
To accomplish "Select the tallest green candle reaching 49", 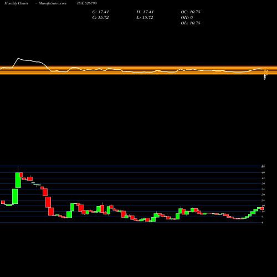I will coord(18,180).
